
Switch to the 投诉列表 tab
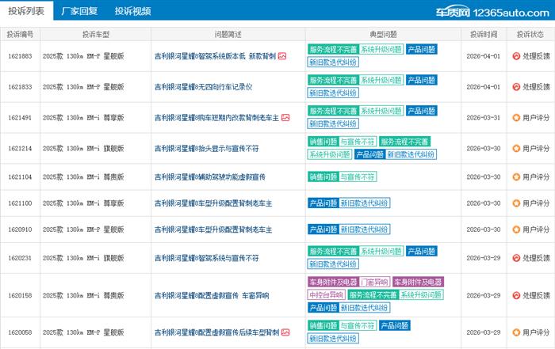(x=26, y=11)
